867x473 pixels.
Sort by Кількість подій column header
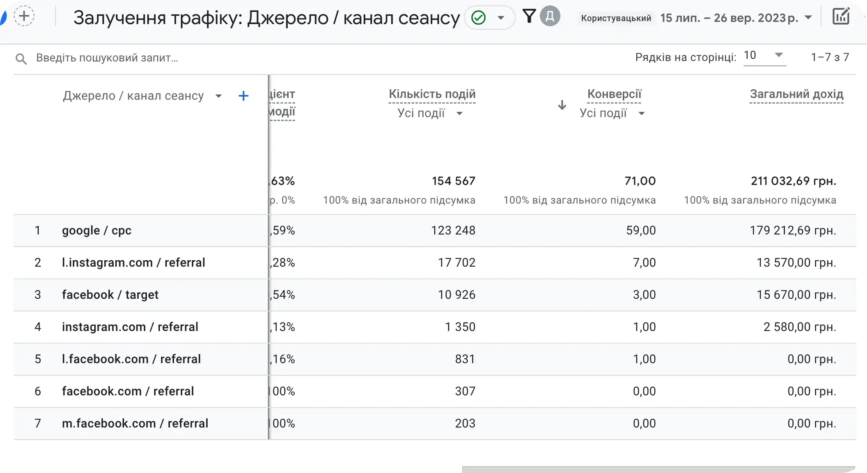[432, 94]
